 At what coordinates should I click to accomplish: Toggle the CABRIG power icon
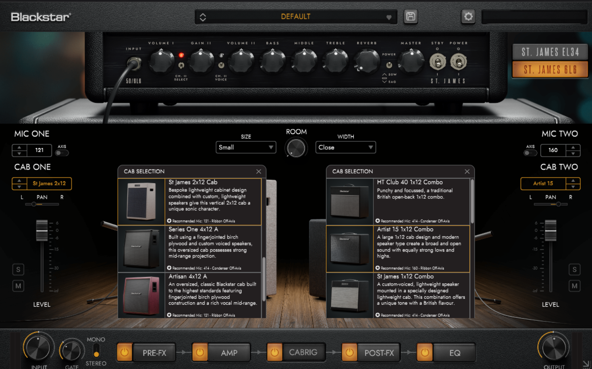point(274,352)
